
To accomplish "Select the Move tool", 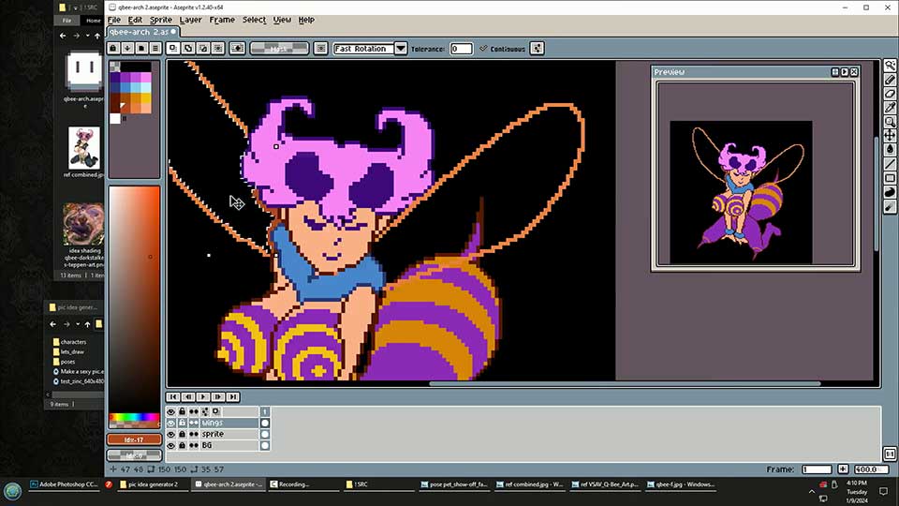I will pyautogui.click(x=891, y=136).
